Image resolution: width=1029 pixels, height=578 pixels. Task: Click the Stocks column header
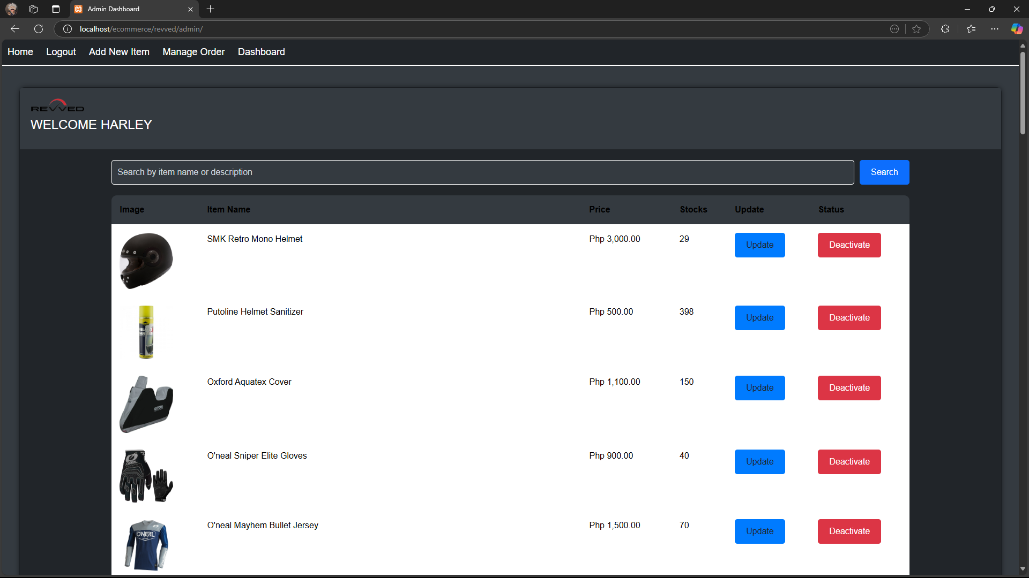694,210
